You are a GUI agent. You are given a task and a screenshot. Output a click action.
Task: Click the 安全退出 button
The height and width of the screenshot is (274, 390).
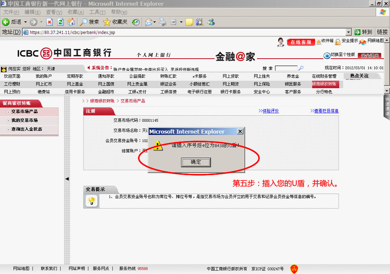[369, 56]
